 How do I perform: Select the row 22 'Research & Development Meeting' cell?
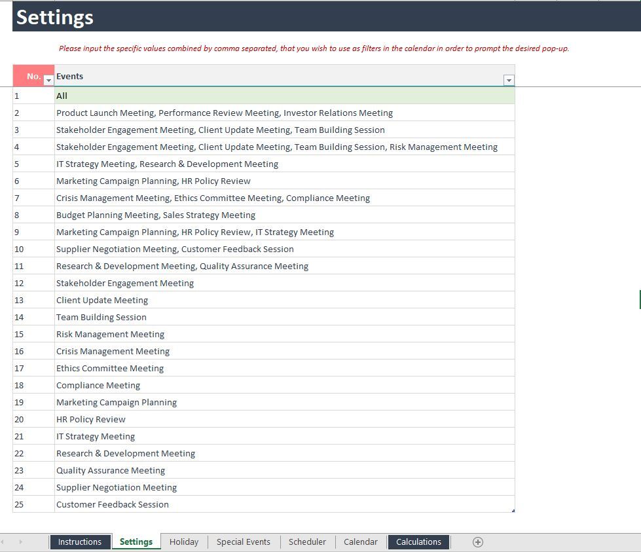tap(285, 454)
